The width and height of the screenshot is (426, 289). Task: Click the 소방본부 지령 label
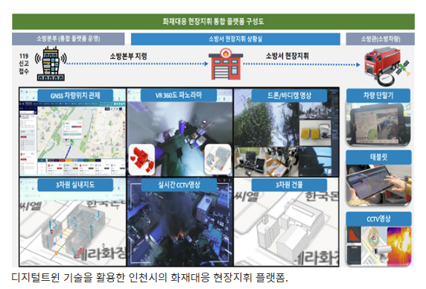point(128,56)
